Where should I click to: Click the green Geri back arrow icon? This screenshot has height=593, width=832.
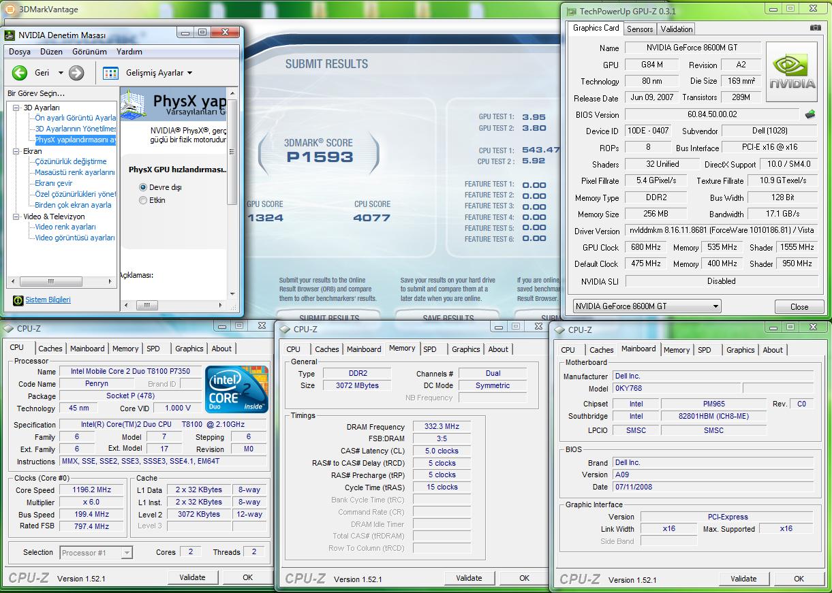(20, 73)
